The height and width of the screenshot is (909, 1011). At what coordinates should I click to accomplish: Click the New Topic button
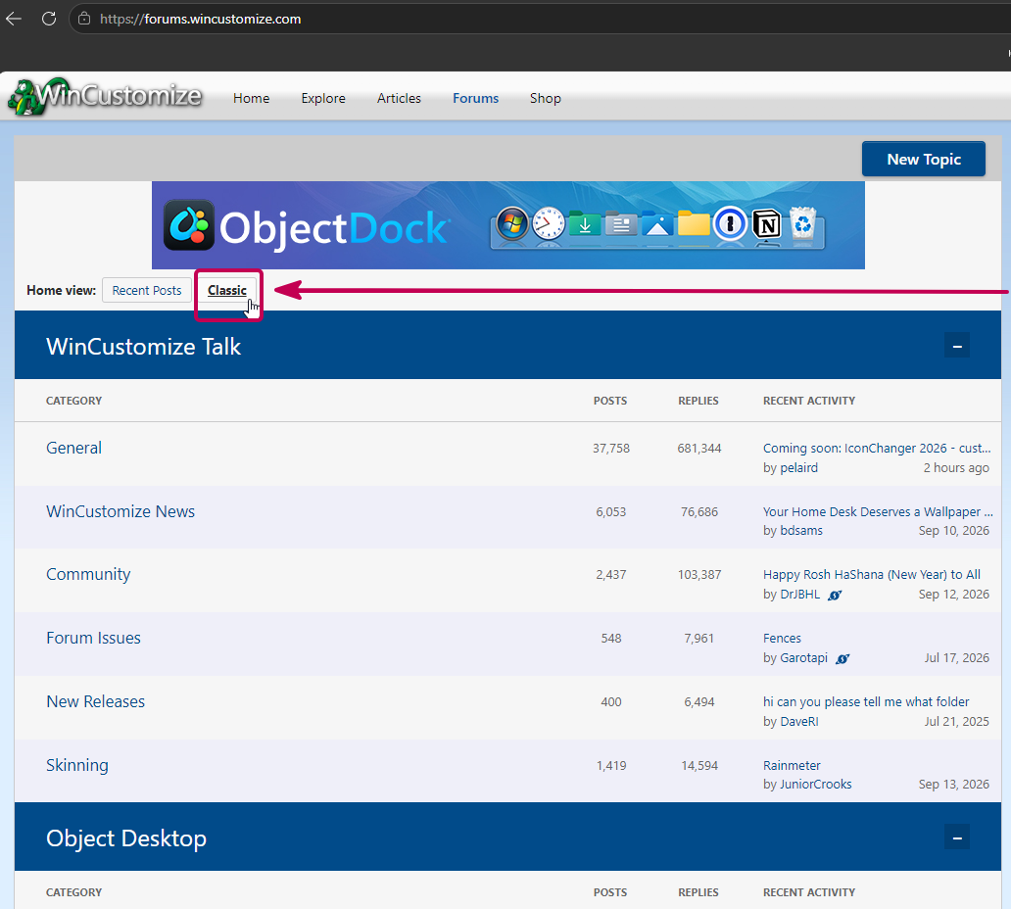point(923,160)
